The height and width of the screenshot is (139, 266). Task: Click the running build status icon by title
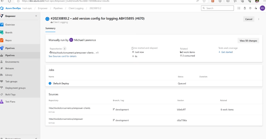tap(47, 19)
